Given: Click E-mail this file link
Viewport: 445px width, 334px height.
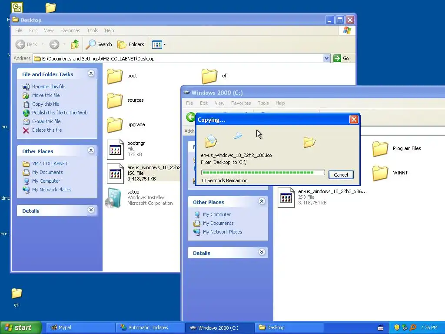Looking at the screenshot, I should tap(46, 121).
